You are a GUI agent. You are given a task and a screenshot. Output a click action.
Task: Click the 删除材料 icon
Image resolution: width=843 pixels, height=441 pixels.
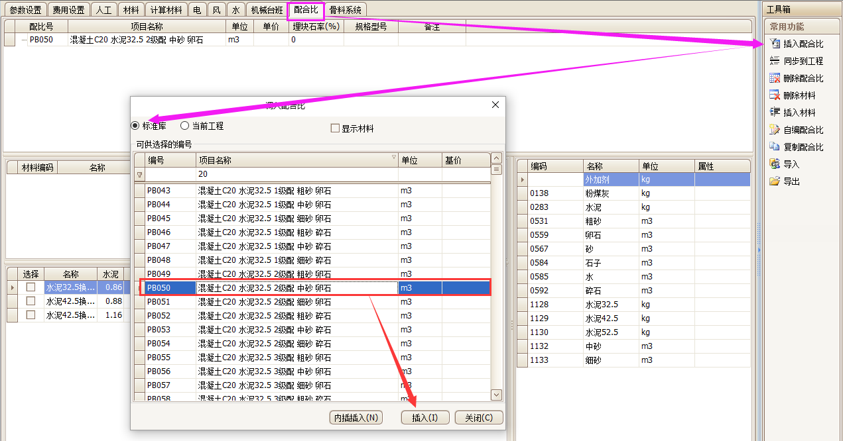pyautogui.click(x=774, y=95)
